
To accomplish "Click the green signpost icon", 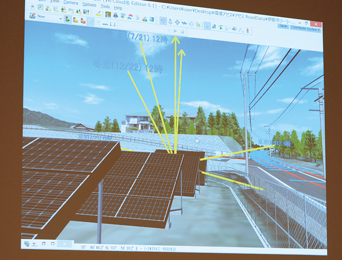I will (123, 16).
